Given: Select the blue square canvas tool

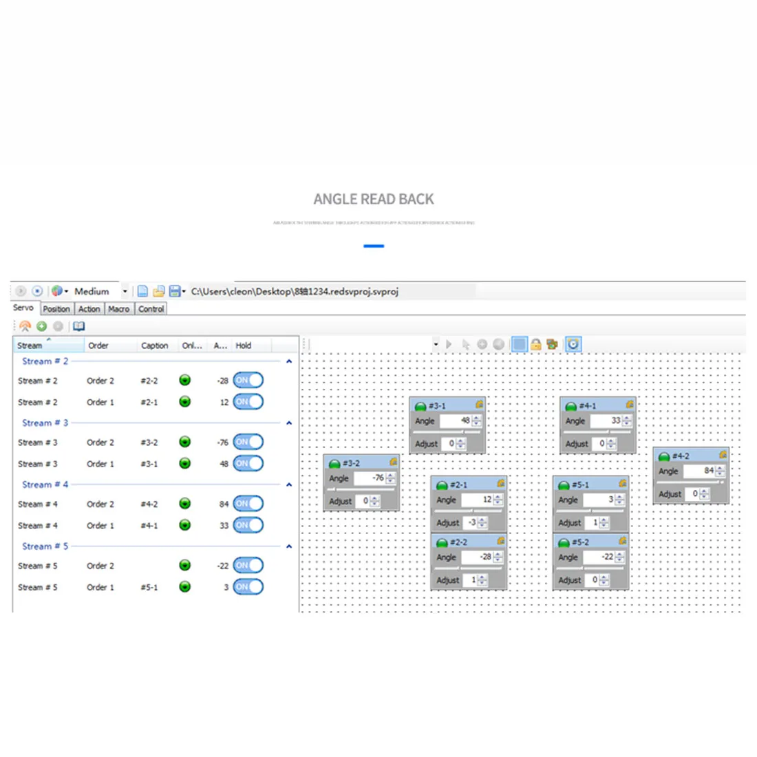Looking at the screenshot, I should coord(520,344).
